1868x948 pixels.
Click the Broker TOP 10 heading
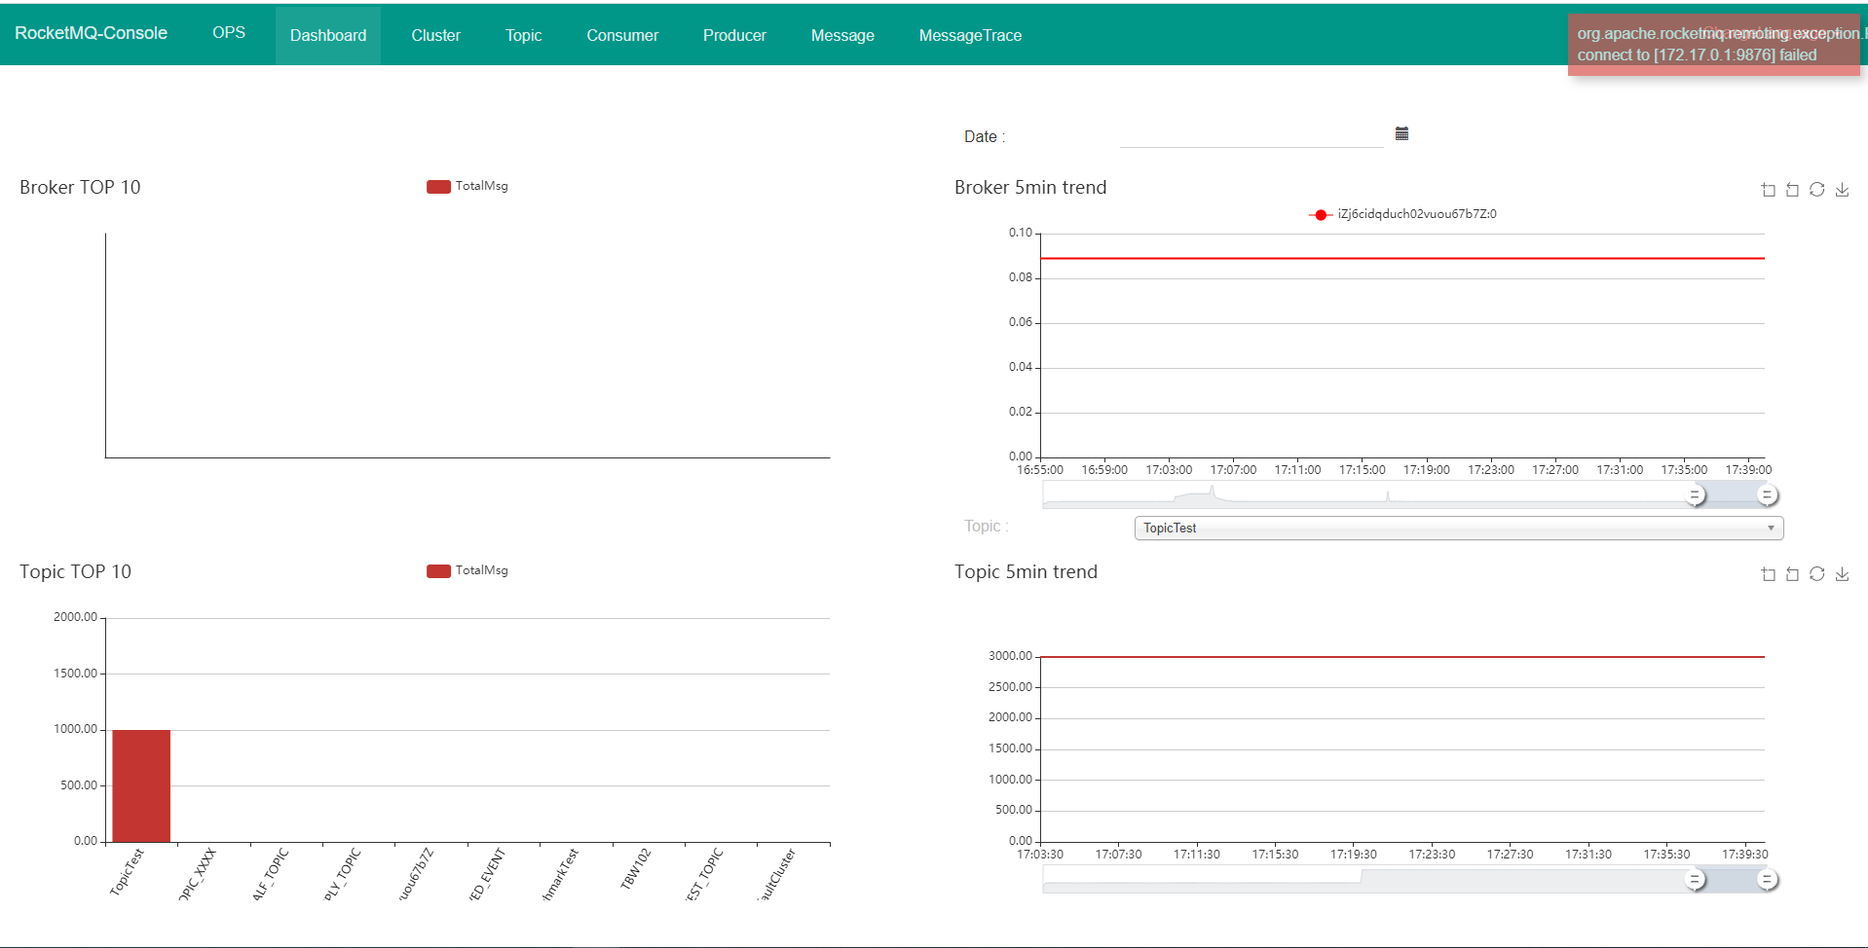(x=80, y=187)
